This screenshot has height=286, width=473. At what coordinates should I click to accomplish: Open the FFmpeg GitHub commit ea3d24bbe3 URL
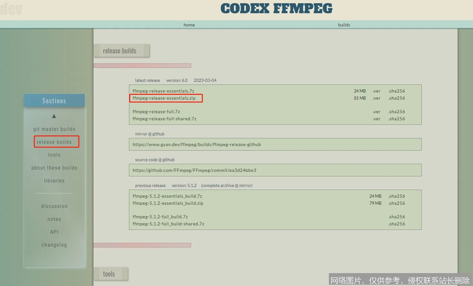click(194, 170)
